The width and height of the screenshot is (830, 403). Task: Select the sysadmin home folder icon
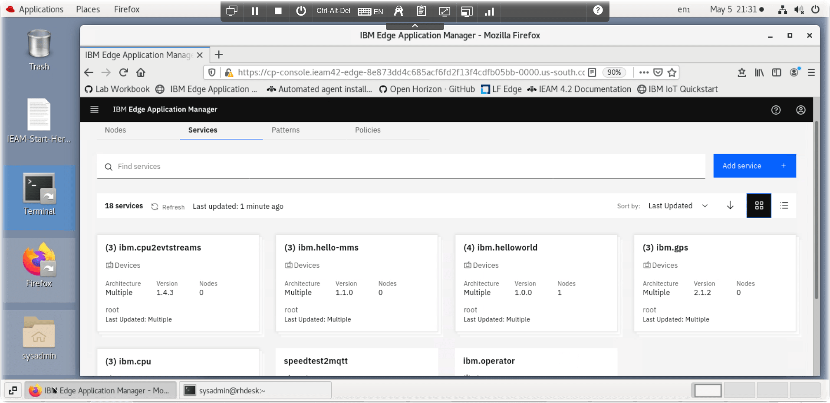click(x=39, y=338)
